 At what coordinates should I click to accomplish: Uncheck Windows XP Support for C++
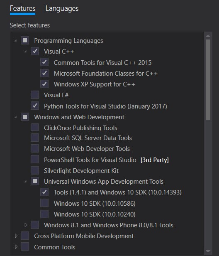pyautogui.click(x=44, y=84)
